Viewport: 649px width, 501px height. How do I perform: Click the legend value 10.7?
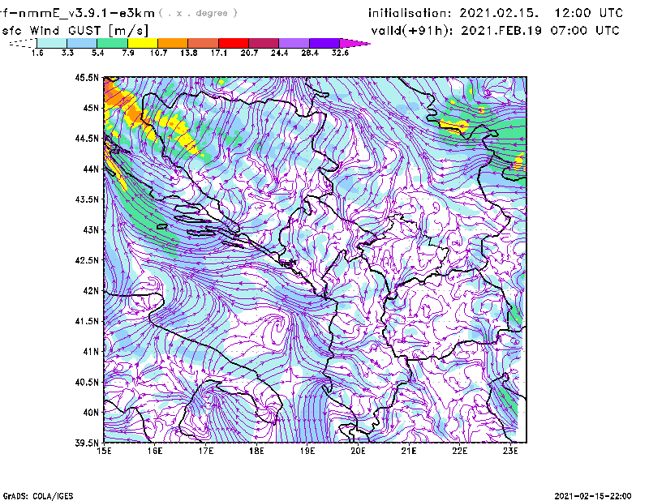coord(158,53)
